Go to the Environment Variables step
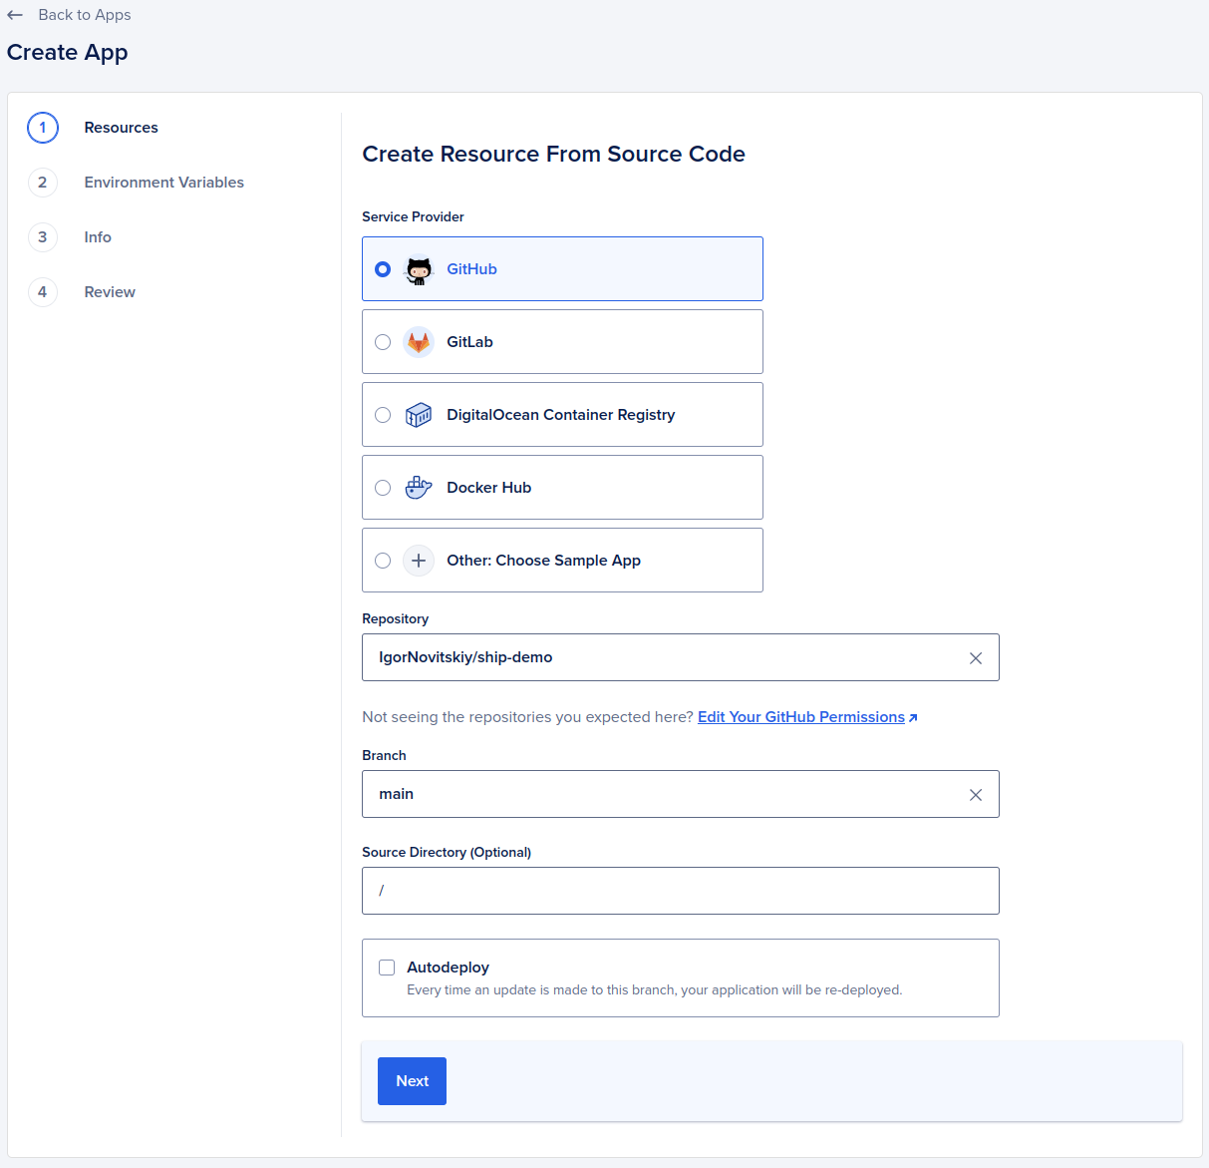The height and width of the screenshot is (1168, 1209). click(x=163, y=182)
